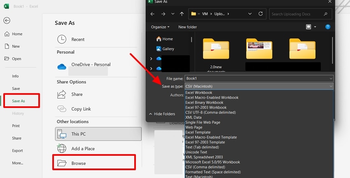This screenshot has width=350, height=178.
Task: Click the Browse folder icon
Action: (x=62, y=163)
